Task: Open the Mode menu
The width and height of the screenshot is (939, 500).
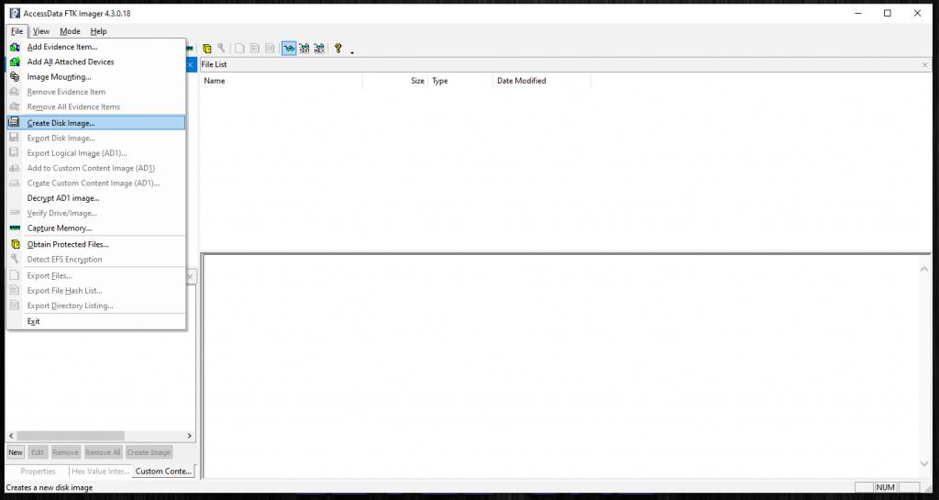Action: click(70, 31)
